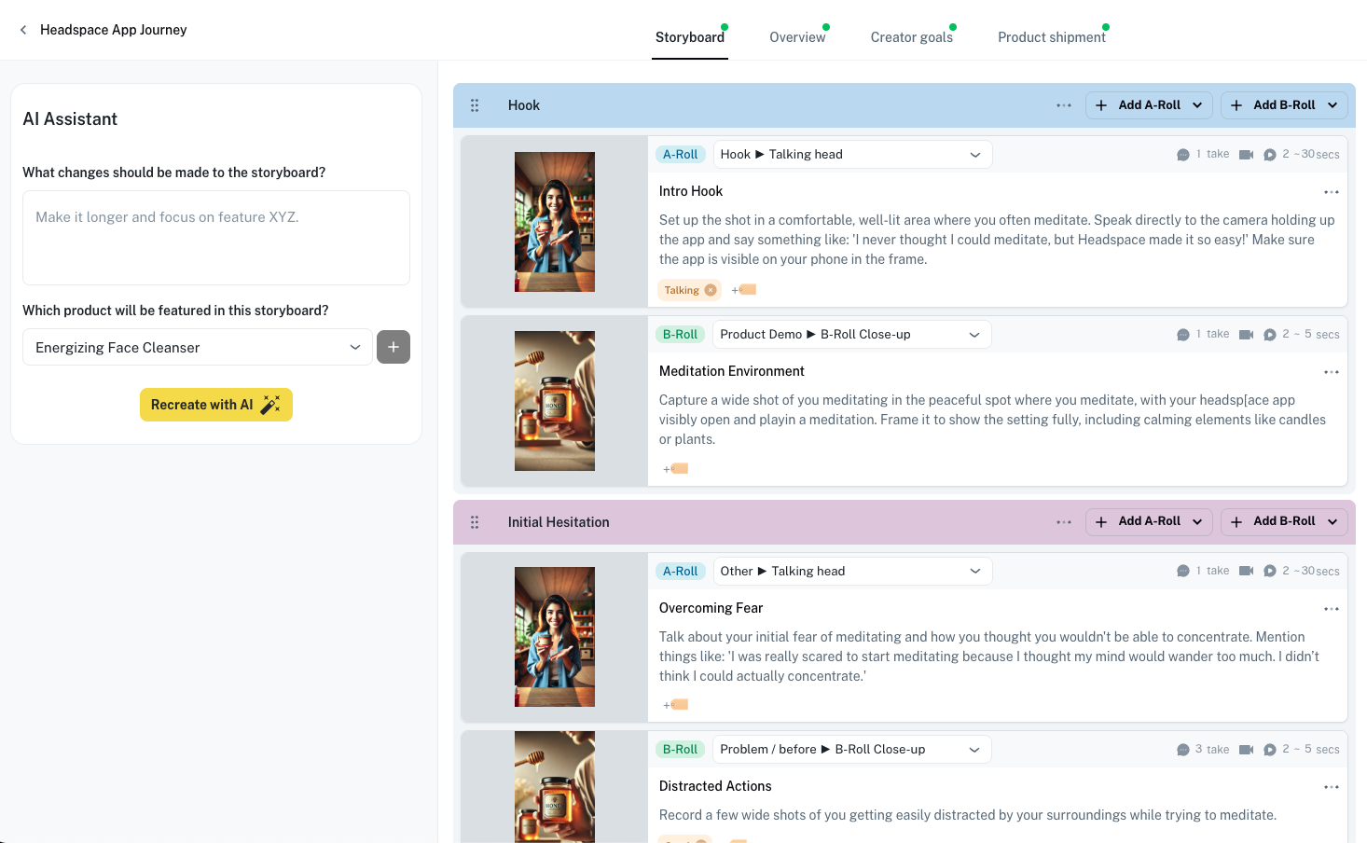Click the Intro Hook duration play icon
1367x843 pixels.
1270,155
